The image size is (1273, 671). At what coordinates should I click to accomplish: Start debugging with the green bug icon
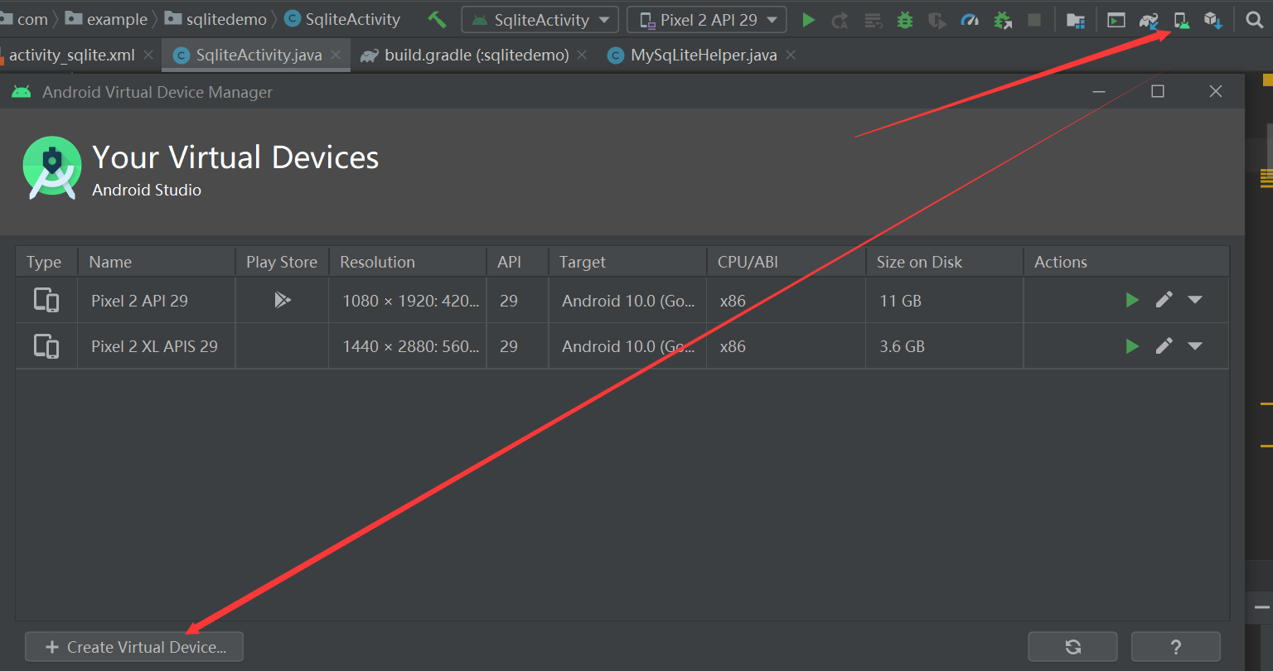(x=905, y=20)
